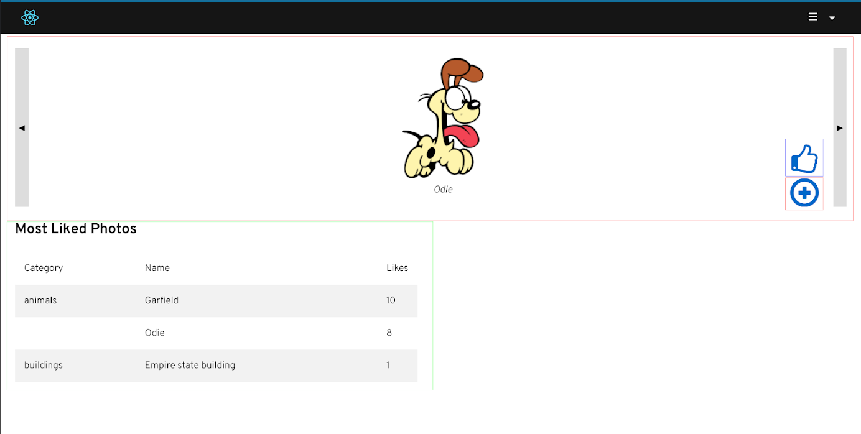
Task: Click the Category column header
Action: tap(44, 268)
